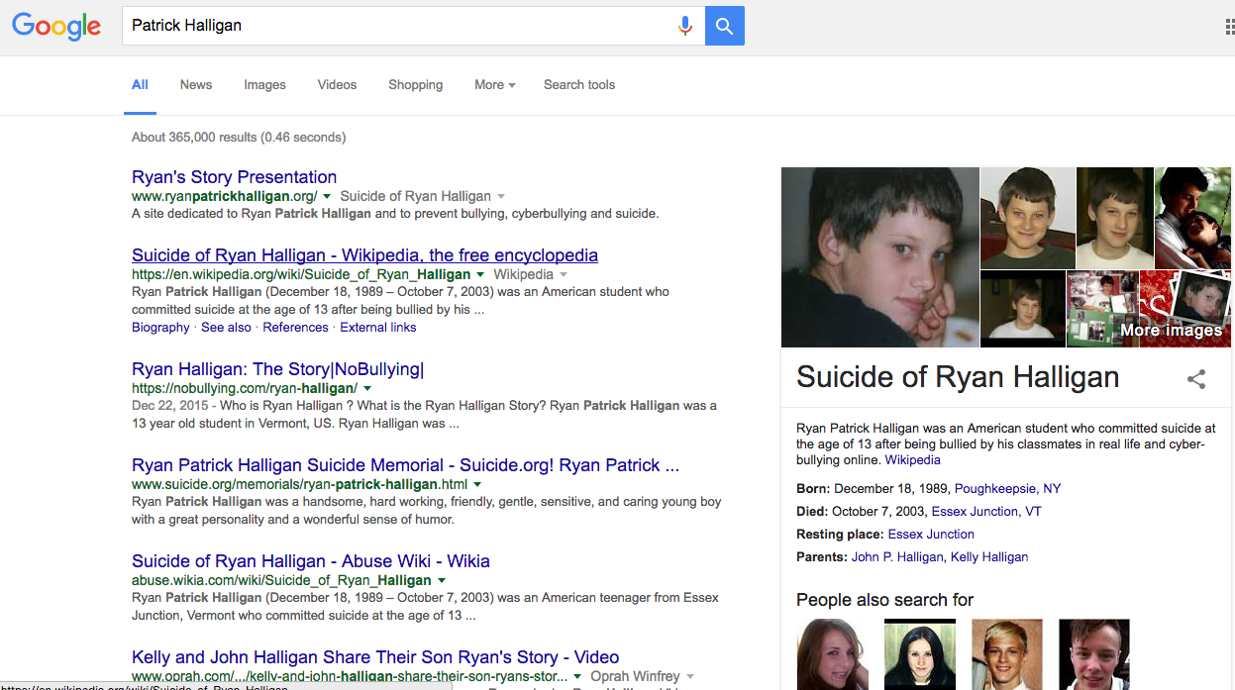This screenshot has height=690, width=1235.
Task: Open the Videos search tab
Action: pos(337,85)
